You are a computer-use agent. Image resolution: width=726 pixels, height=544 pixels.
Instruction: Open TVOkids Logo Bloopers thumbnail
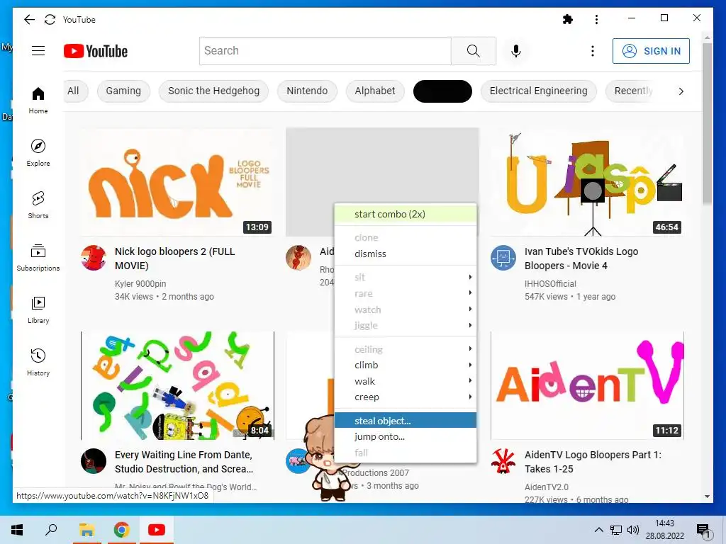tap(587, 182)
